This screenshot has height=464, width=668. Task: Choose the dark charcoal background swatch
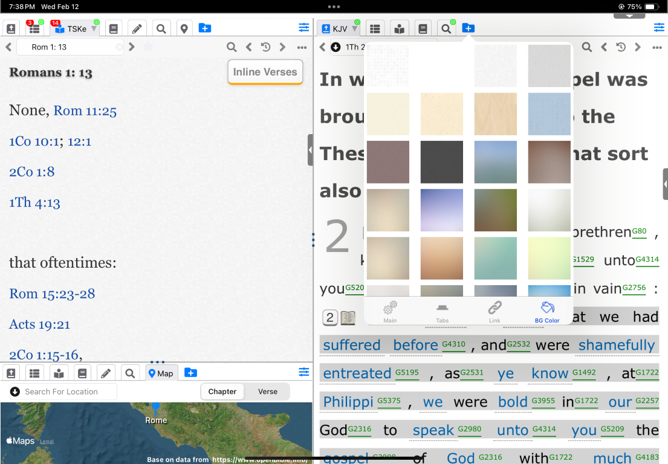[x=441, y=162]
